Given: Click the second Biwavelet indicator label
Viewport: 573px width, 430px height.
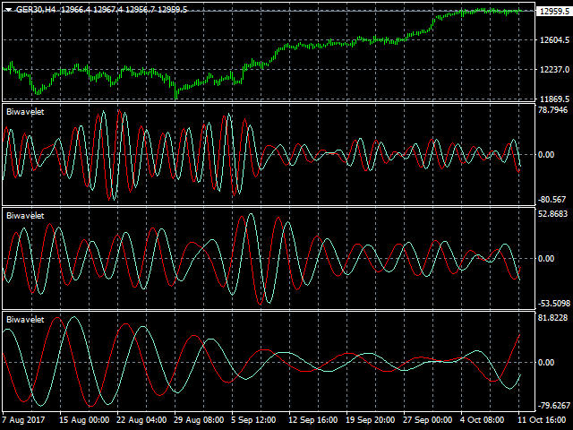Looking at the screenshot, I should [25, 216].
